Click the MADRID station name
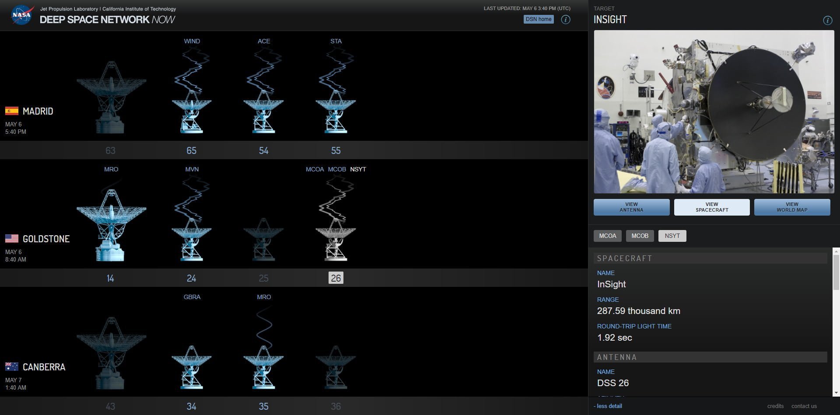This screenshot has width=840, height=415. pyautogui.click(x=38, y=111)
